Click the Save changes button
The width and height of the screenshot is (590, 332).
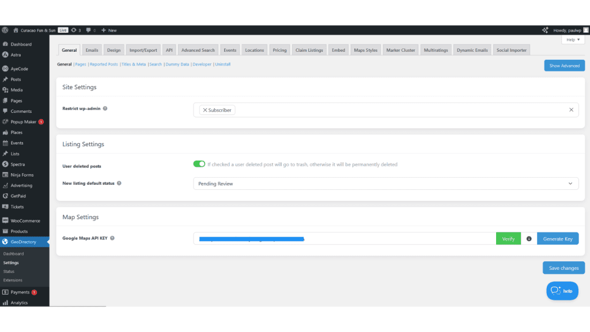[x=563, y=268]
